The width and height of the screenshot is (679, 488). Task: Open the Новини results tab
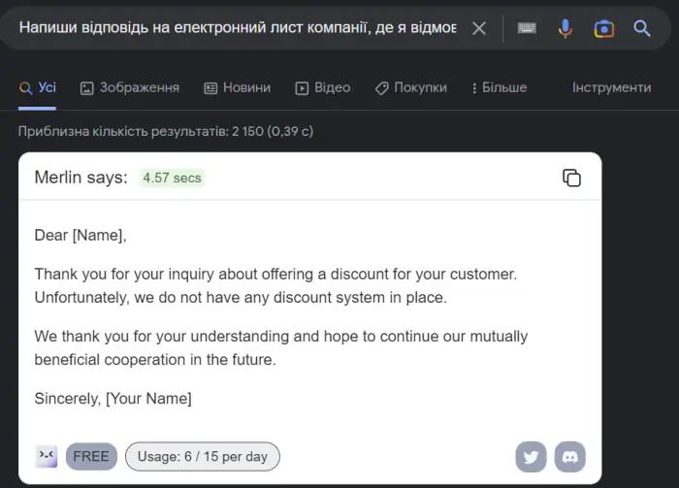237,87
